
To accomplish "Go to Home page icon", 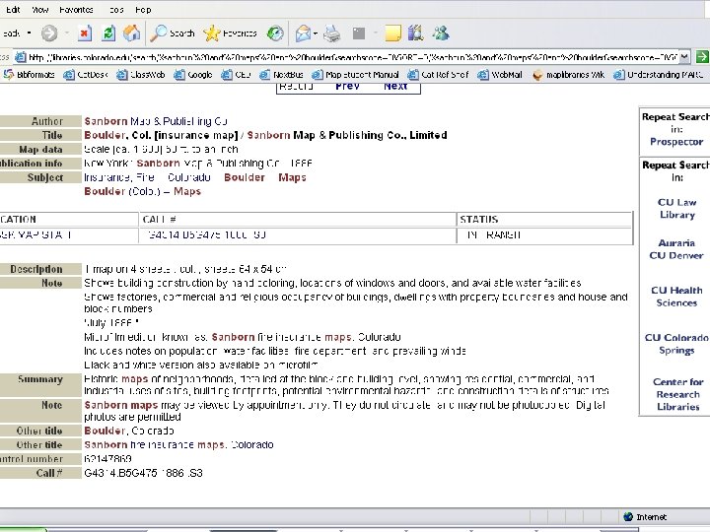I will pos(131,33).
